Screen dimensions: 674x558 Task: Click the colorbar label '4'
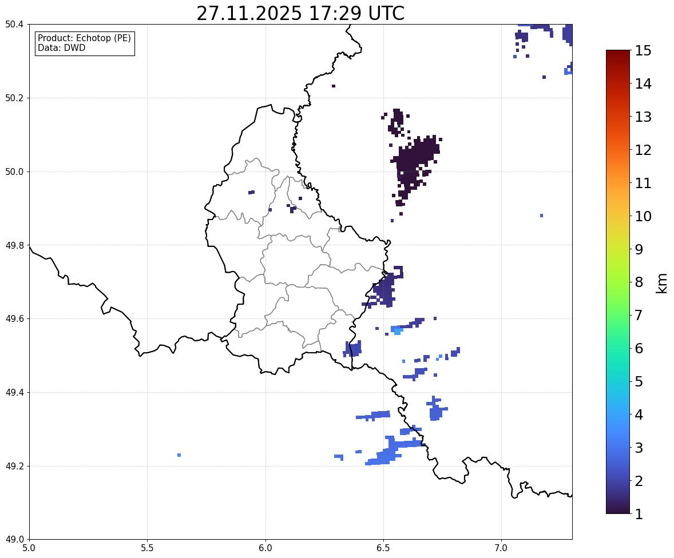[639, 414]
